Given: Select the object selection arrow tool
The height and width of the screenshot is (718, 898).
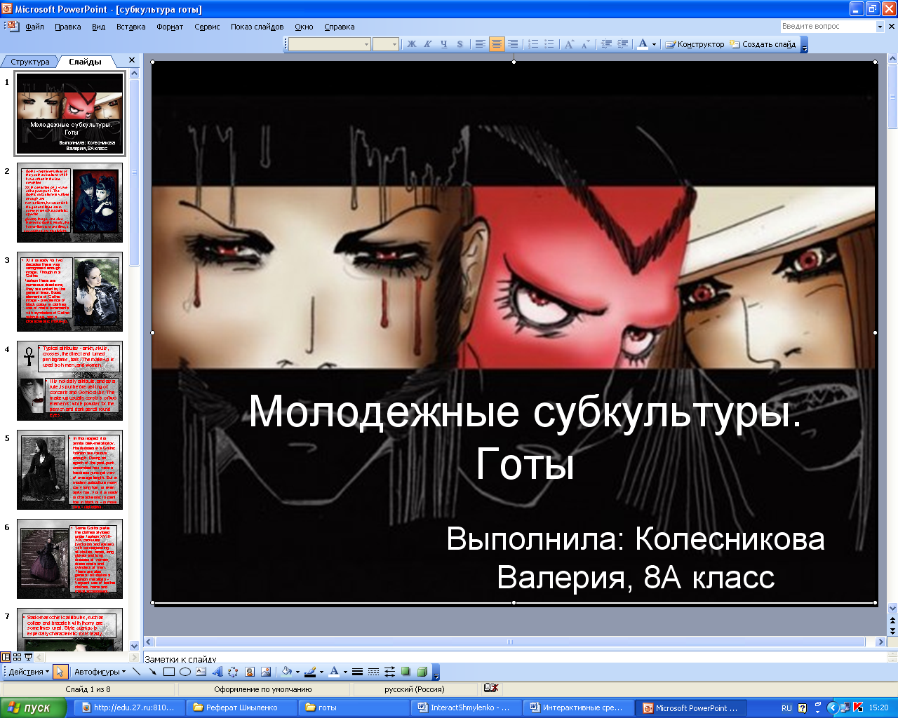Looking at the screenshot, I should (60, 672).
